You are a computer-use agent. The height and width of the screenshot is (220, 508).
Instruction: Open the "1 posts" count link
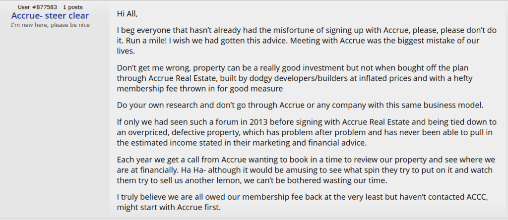[72, 7]
